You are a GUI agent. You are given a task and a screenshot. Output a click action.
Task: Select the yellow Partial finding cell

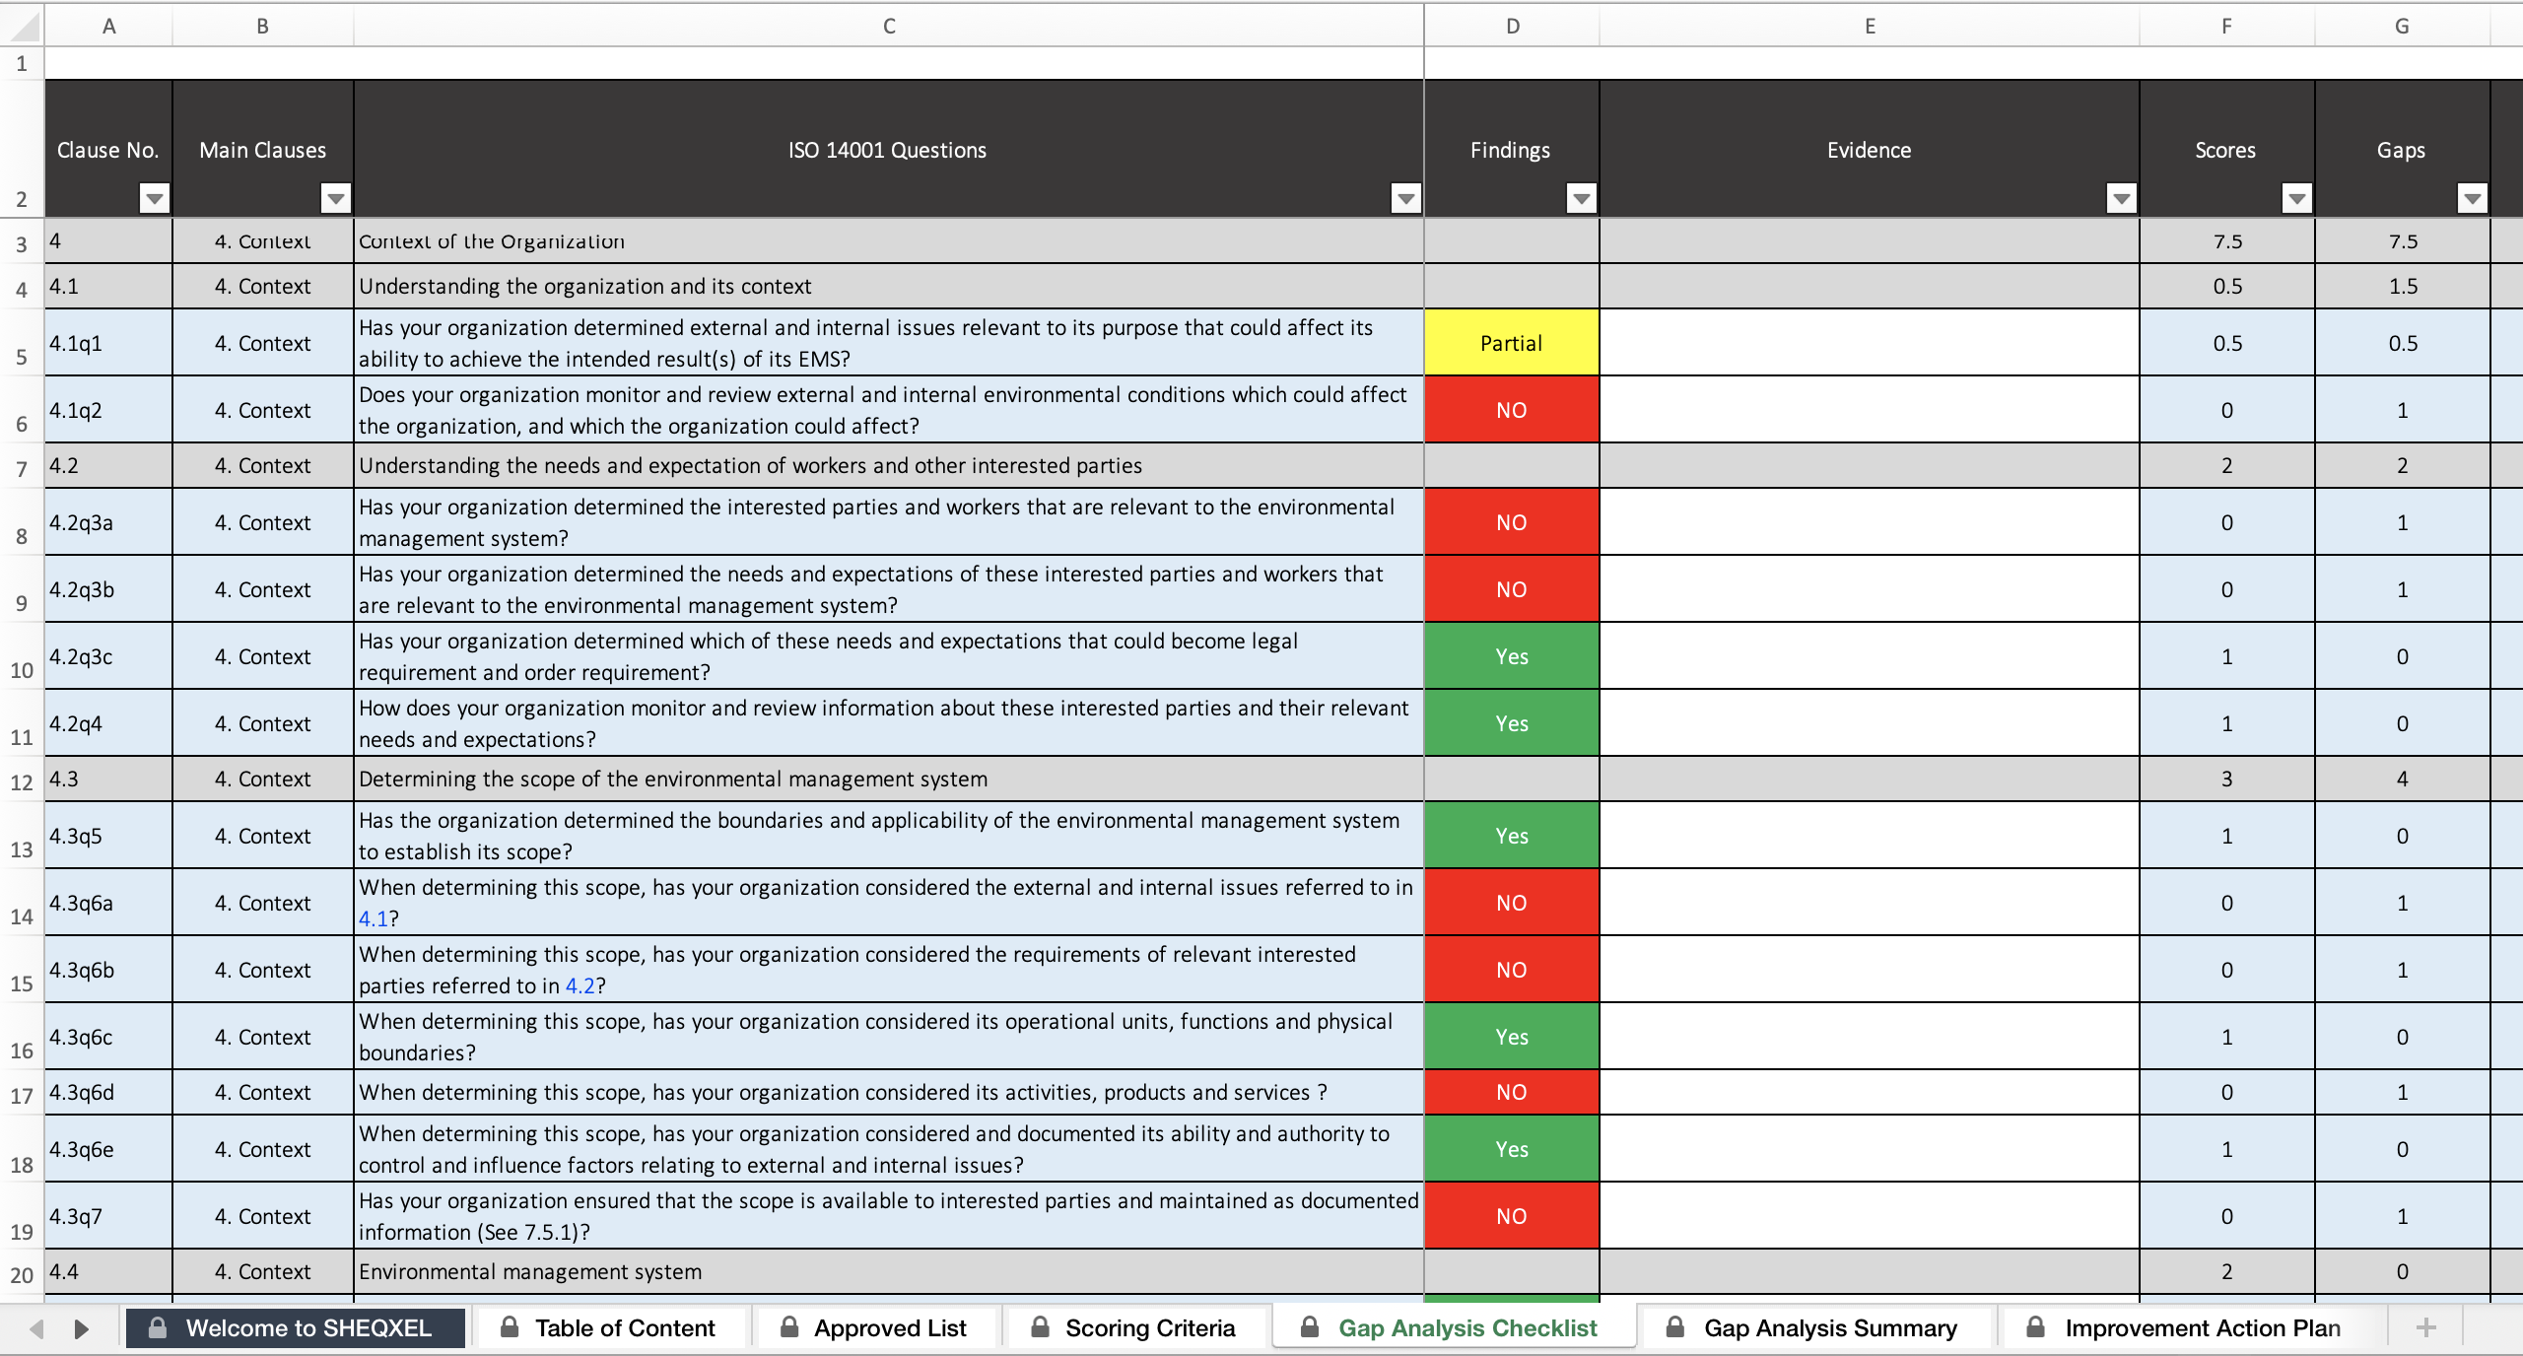click(x=1510, y=343)
